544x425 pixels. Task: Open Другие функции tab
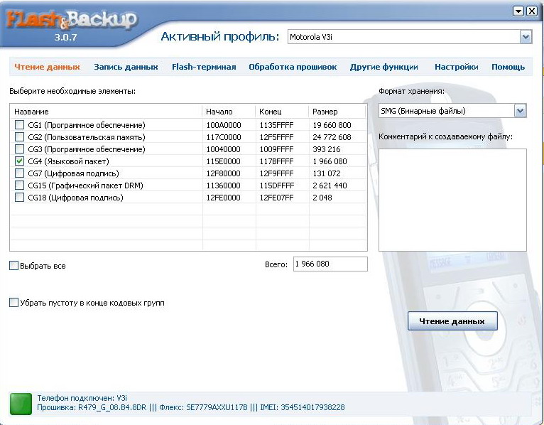pyautogui.click(x=383, y=67)
